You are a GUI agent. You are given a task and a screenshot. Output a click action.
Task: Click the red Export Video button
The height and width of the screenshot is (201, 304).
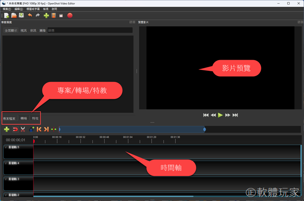coord(70,16)
